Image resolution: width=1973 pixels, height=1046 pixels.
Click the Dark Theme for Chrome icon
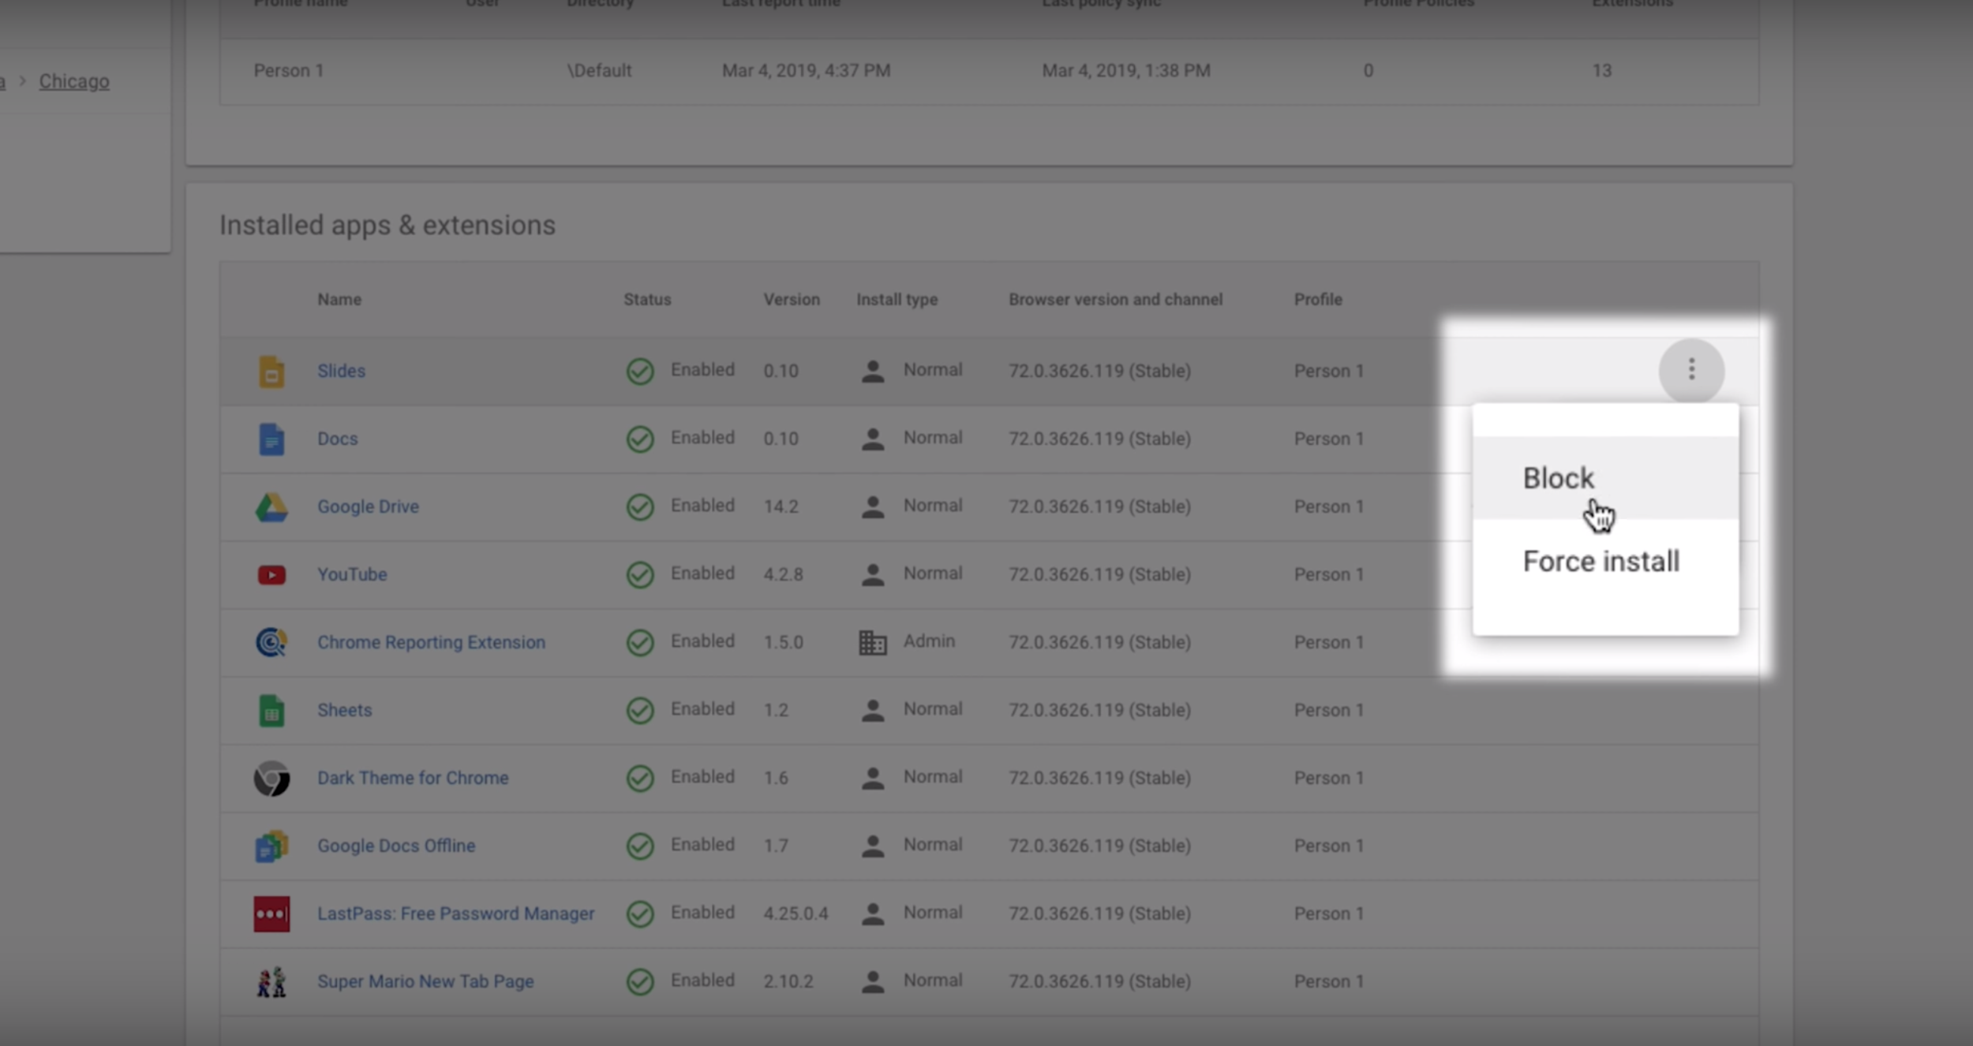271,779
